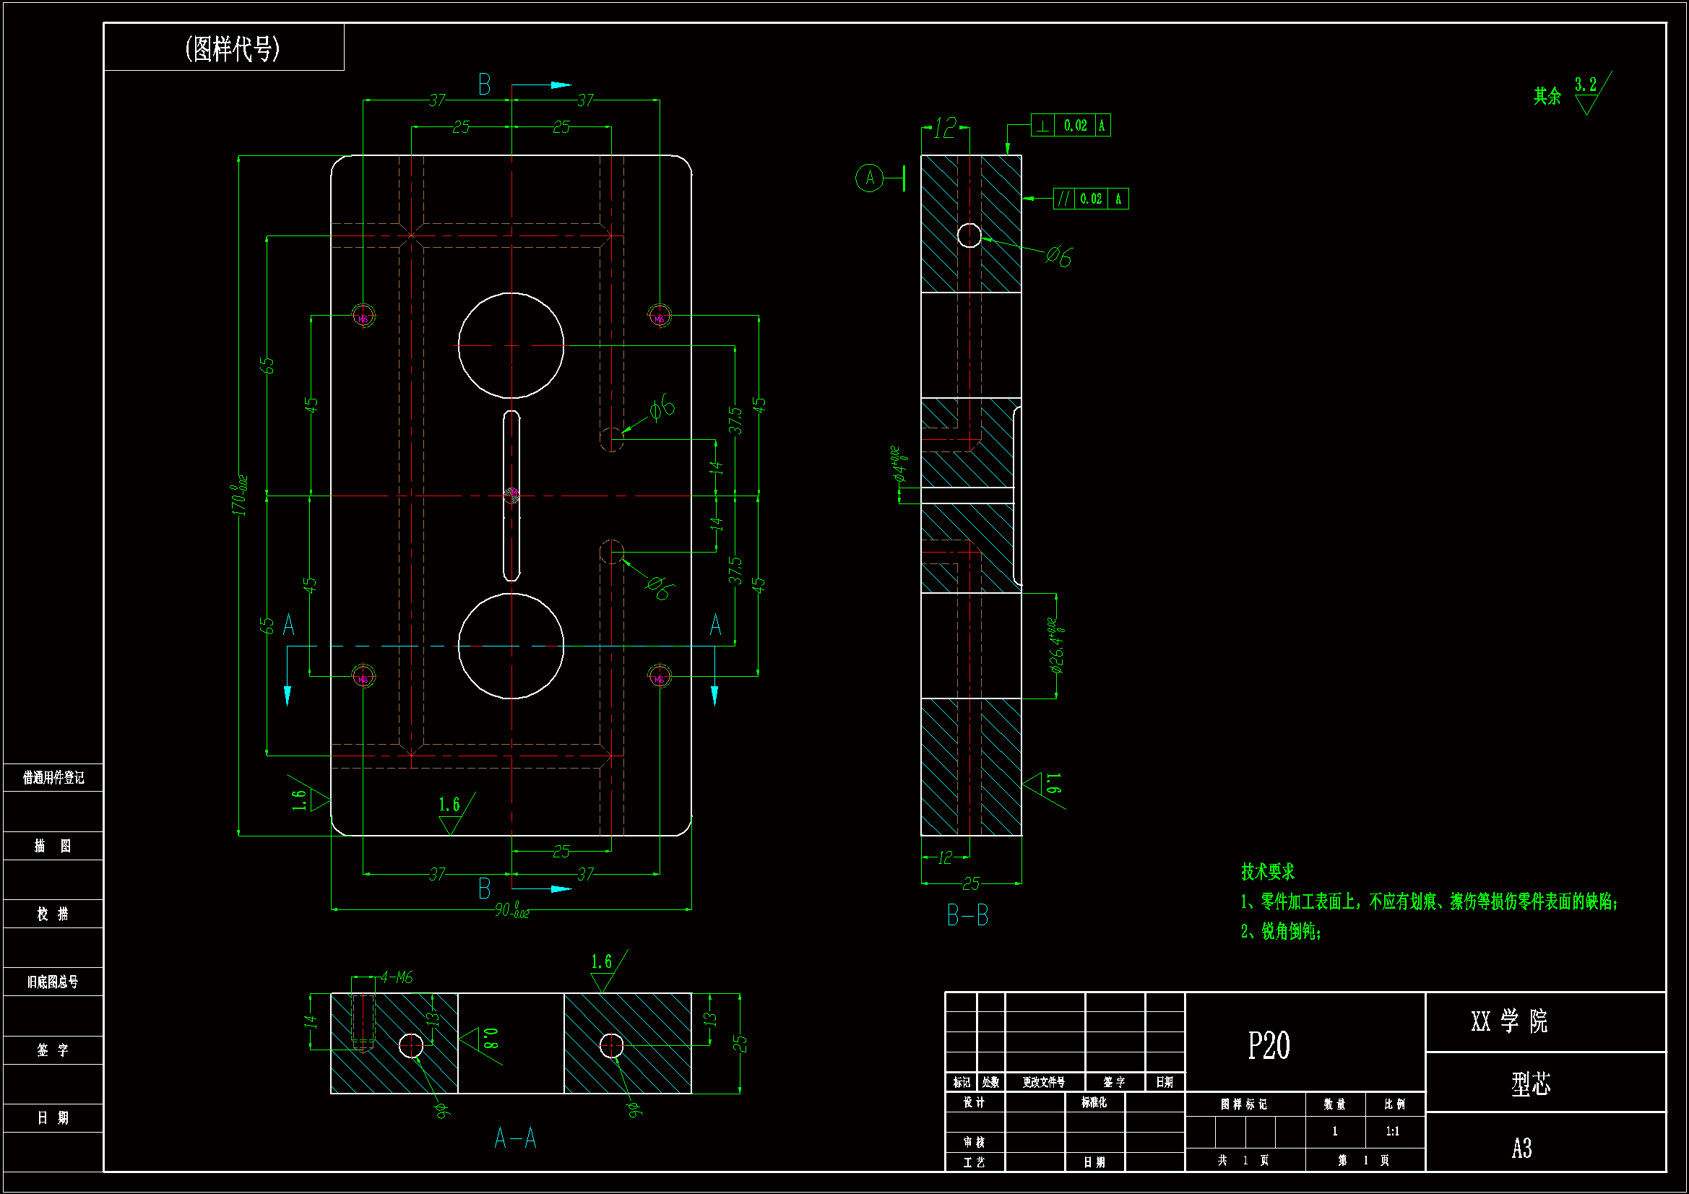This screenshot has width=1689, height=1194.
Task: Click the A-A section view title
Action: click(x=515, y=1139)
